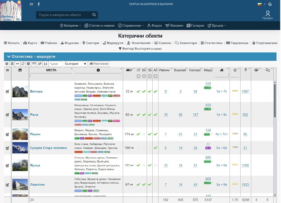The width and height of the screenshot is (281, 203).
Task: Toggle the Тр column filter checkbox
Action: (x=150, y=76)
